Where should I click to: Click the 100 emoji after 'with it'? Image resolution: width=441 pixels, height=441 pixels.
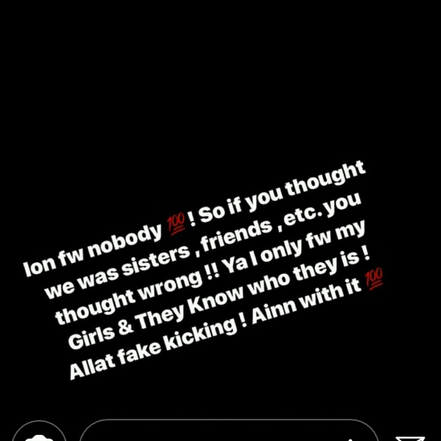point(374,279)
